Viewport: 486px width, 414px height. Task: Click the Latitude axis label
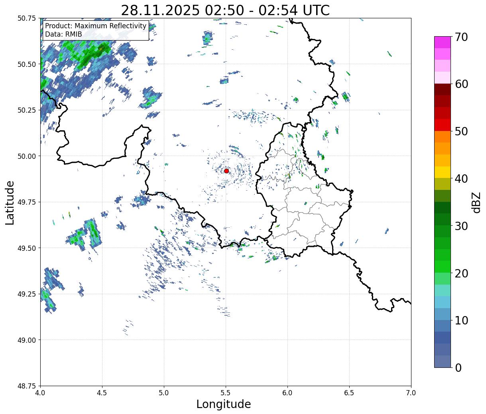pos(10,202)
